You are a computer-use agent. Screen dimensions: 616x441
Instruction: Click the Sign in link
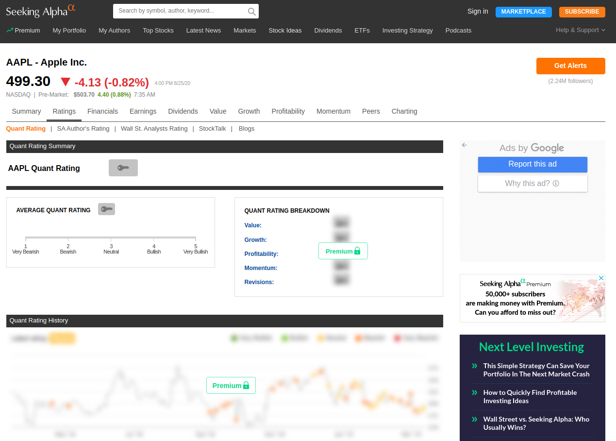(478, 11)
